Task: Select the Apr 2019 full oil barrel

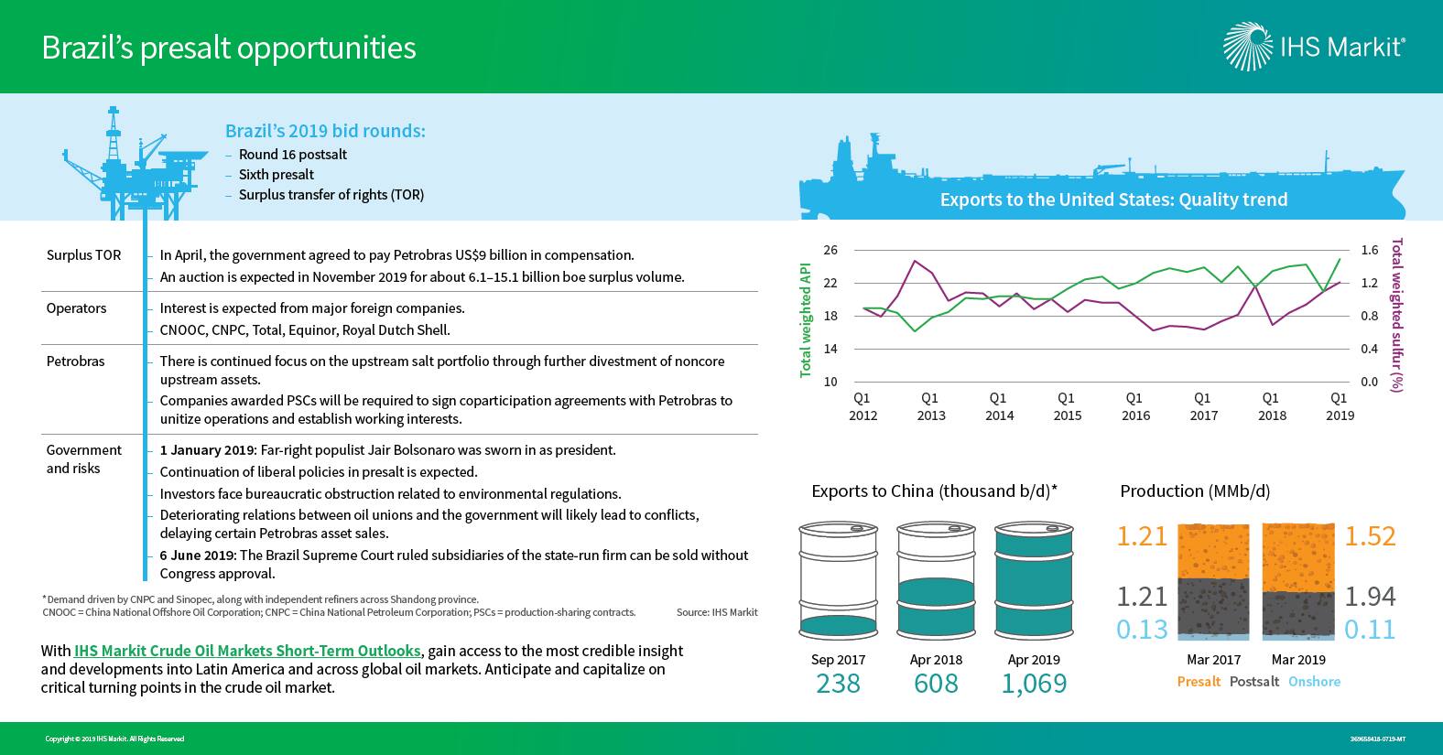Action: tap(1034, 580)
